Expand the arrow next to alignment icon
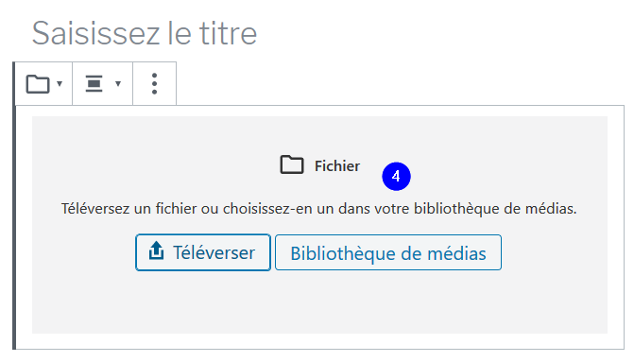Viewport: 634px width, 362px height. pos(118,84)
